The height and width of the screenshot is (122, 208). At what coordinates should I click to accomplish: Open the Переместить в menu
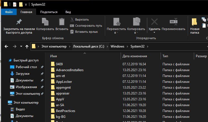coord(116,26)
